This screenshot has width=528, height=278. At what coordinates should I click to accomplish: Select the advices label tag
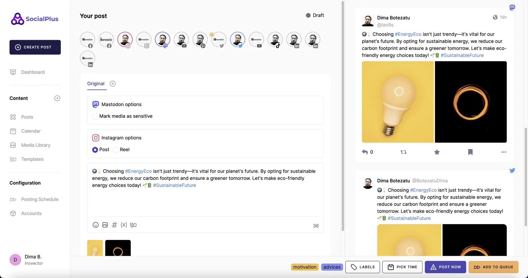[332, 267]
